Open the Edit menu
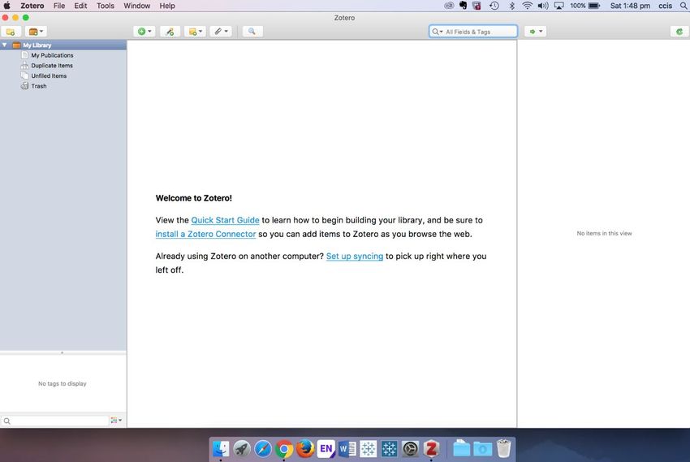Viewport: 690px width, 462px height. tap(80, 6)
